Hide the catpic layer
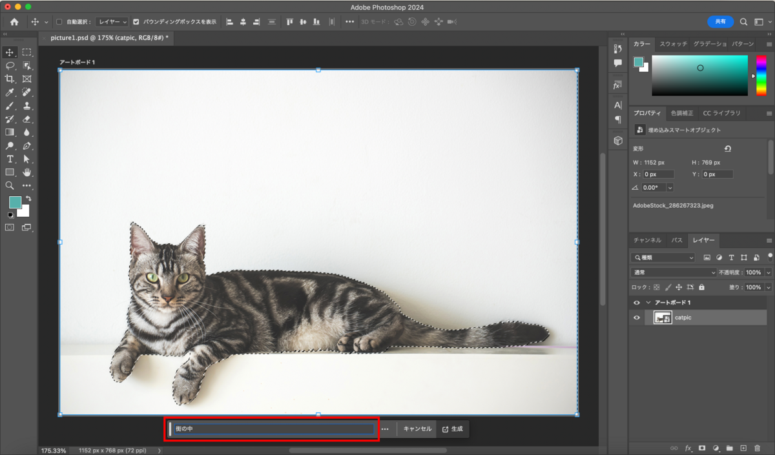 click(x=637, y=318)
